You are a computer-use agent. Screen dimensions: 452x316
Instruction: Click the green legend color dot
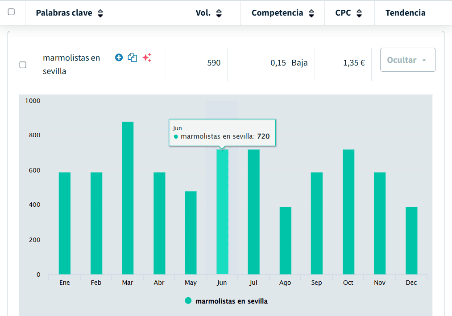188,301
